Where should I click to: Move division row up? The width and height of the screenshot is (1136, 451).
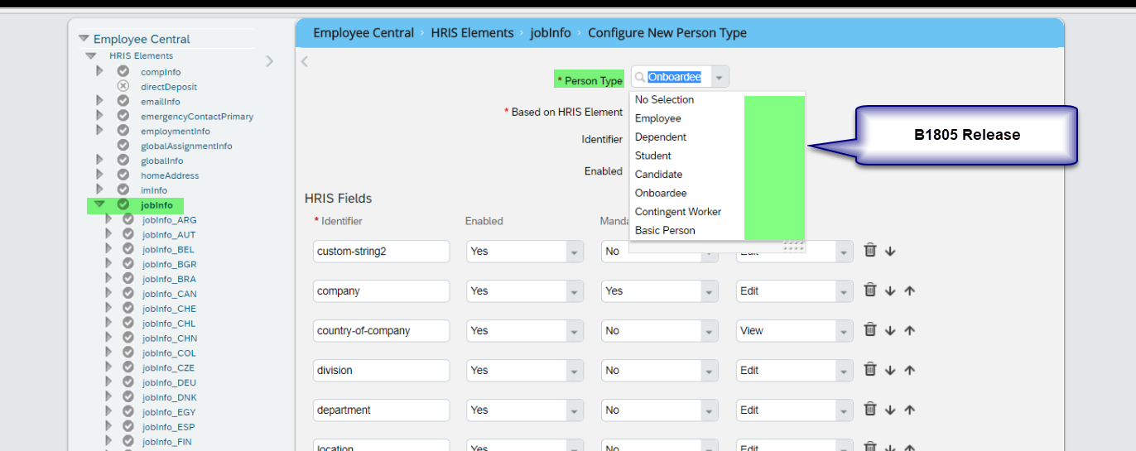pyautogui.click(x=909, y=371)
